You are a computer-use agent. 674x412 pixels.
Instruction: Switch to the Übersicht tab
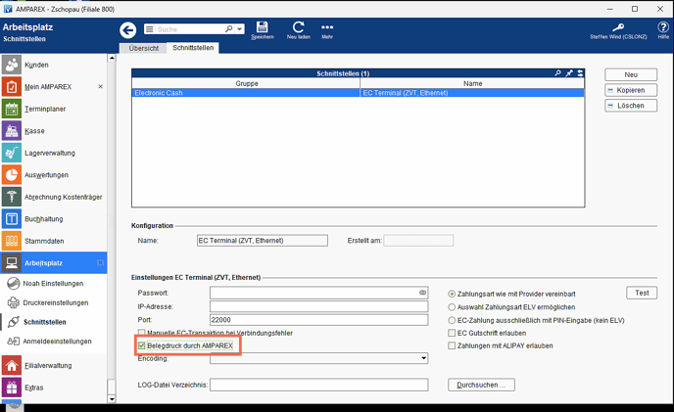coord(144,48)
